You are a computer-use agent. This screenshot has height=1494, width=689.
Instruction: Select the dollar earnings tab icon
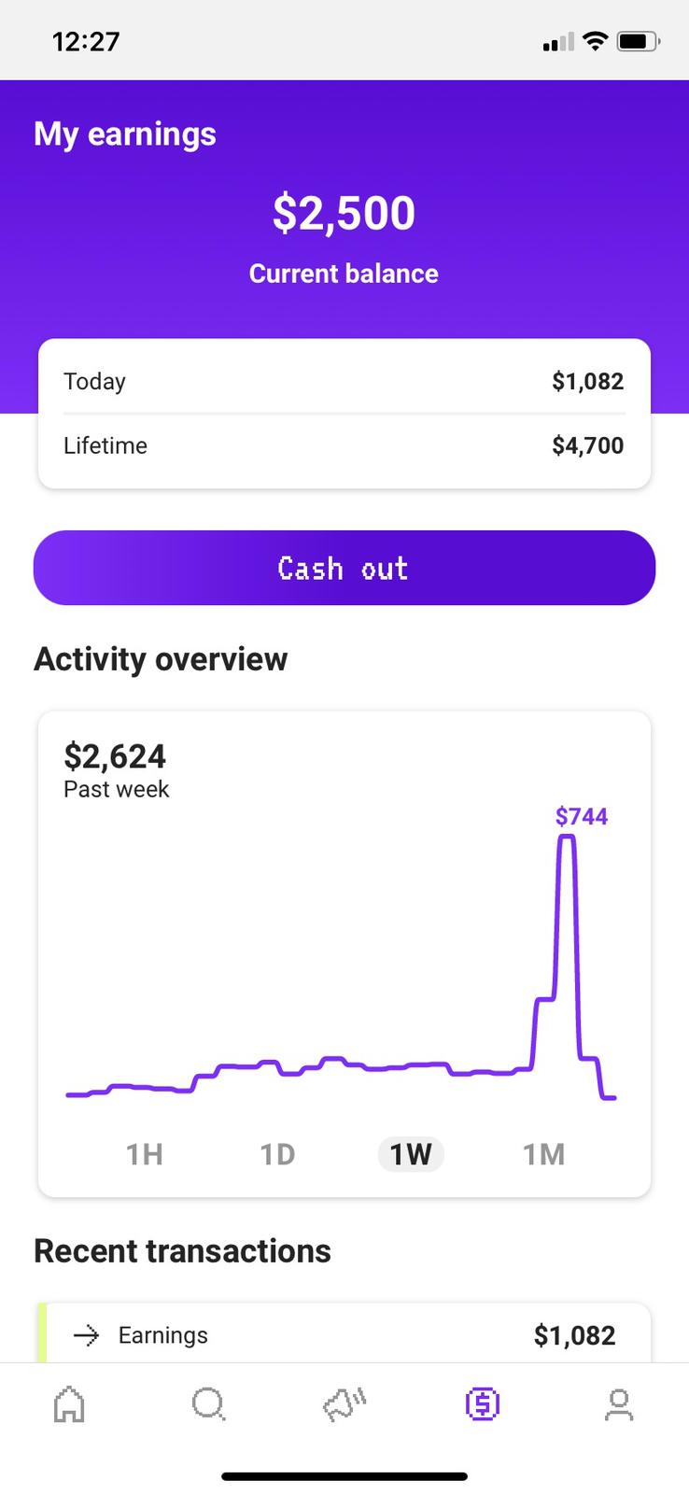[482, 1403]
